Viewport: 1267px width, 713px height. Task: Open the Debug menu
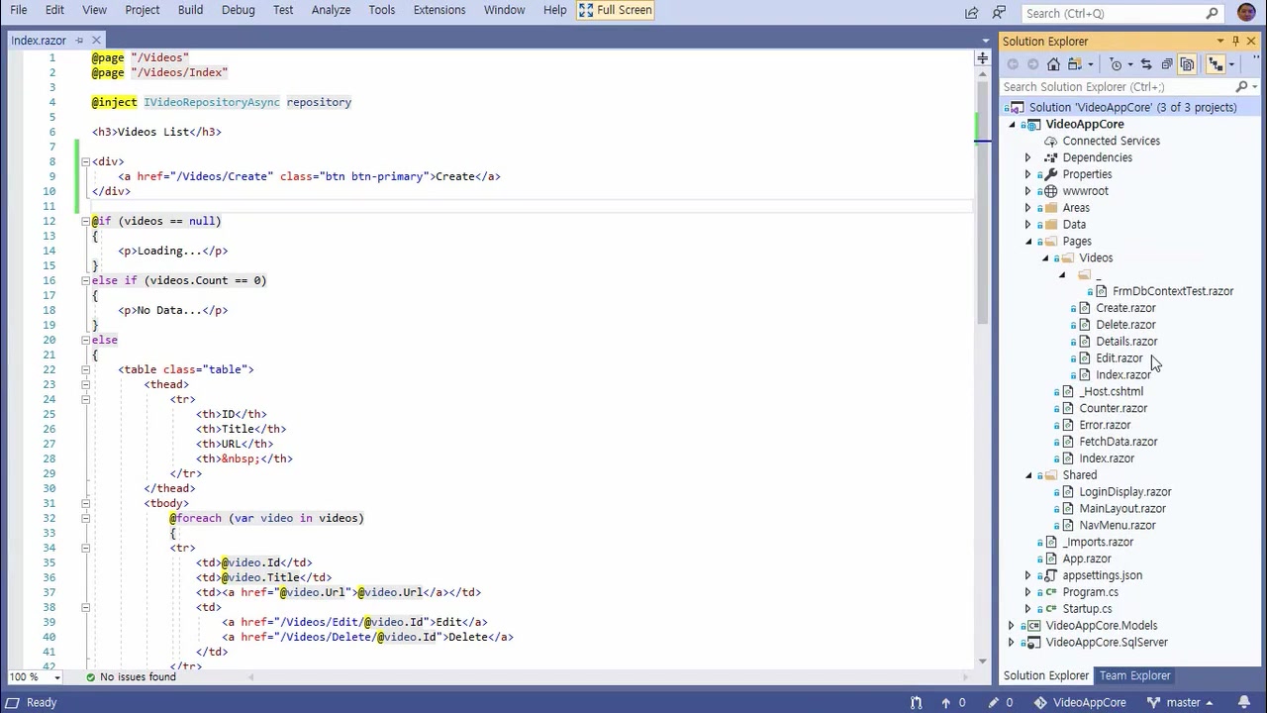tap(238, 10)
